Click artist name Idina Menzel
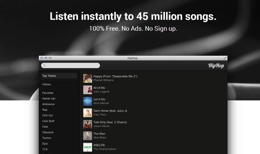The height and width of the screenshot is (154, 260). coord(101,103)
